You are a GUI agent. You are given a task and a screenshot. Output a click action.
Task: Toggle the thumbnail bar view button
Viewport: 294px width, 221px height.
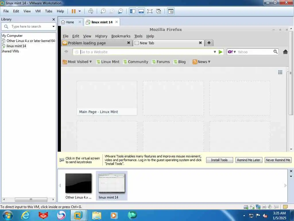(141, 11)
